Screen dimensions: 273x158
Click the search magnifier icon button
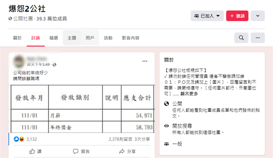pyautogui.click(x=241, y=37)
